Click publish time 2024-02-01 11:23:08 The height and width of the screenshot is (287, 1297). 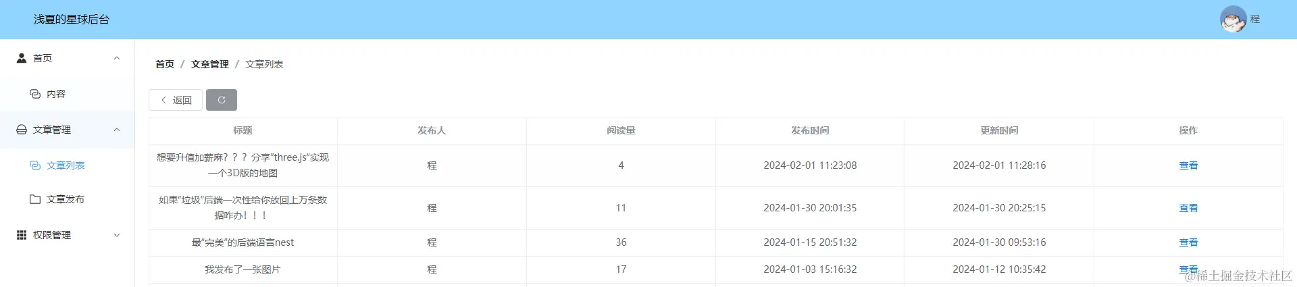[x=810, y=165]
